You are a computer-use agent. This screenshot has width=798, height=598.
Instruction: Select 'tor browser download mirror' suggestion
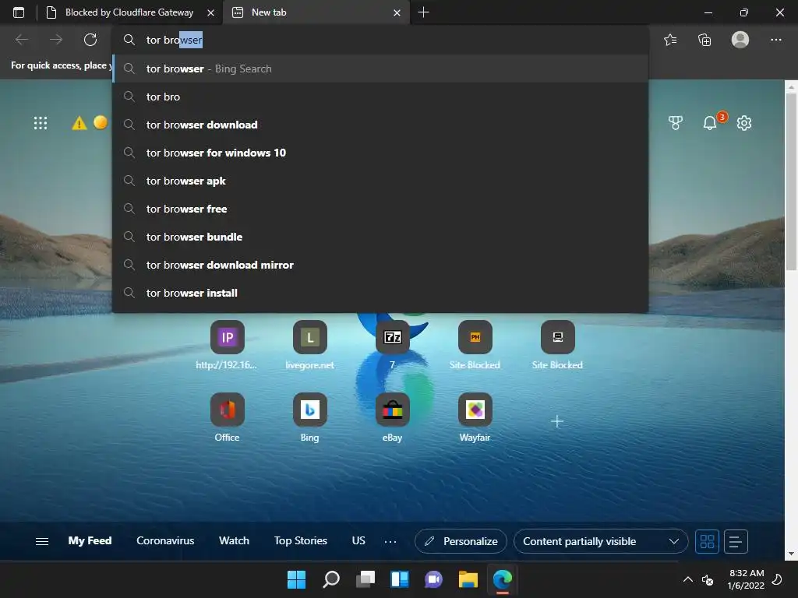coord(380,265)
